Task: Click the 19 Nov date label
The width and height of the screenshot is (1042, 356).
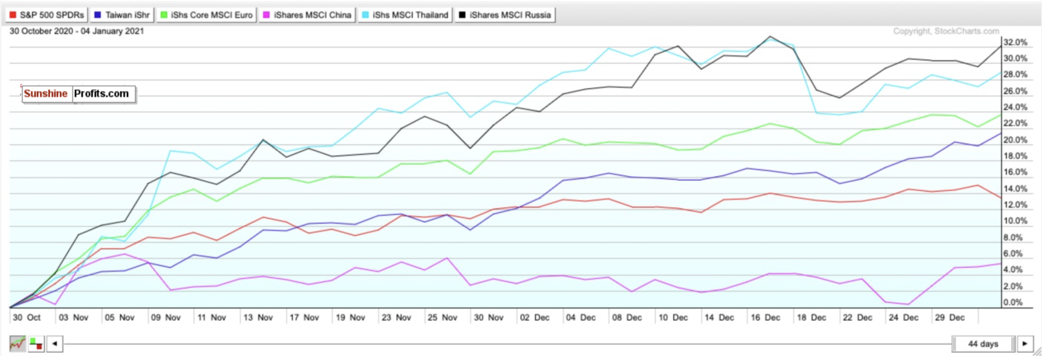Action: [x=351, y=318]
